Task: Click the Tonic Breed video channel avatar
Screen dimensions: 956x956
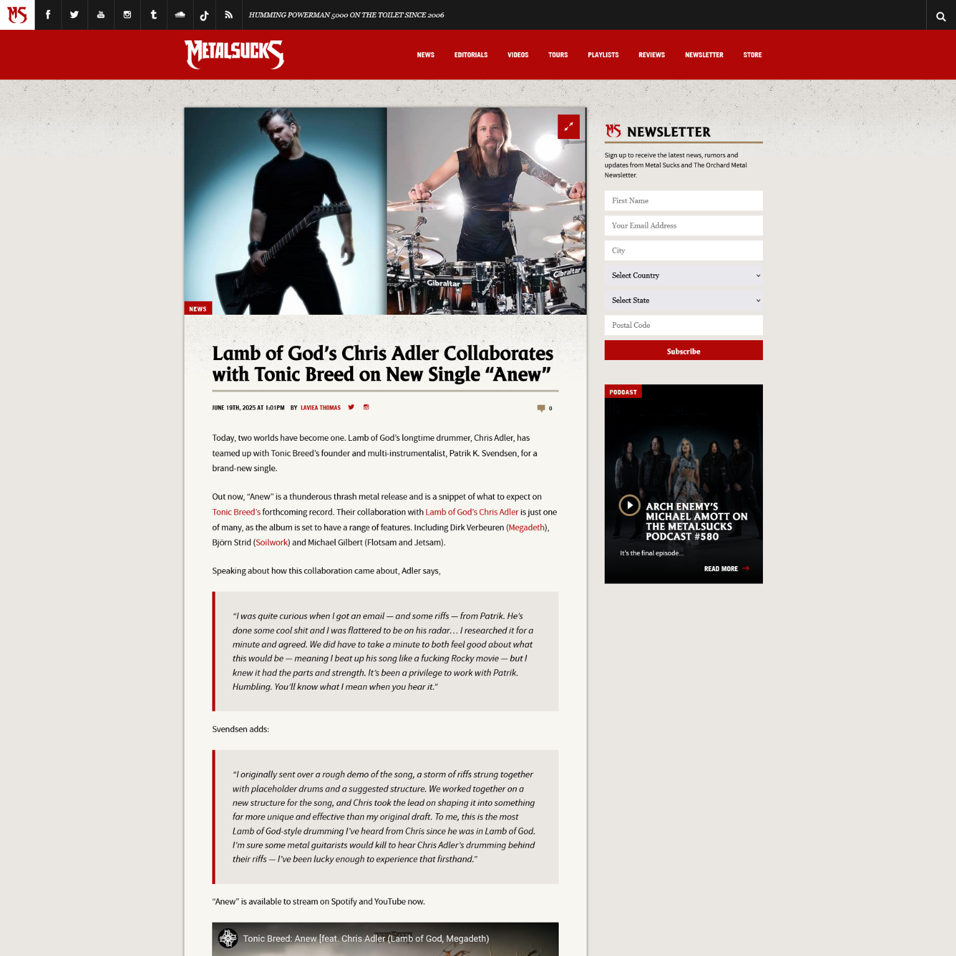Action: [x=228, y=938]
